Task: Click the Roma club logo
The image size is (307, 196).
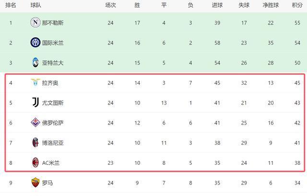Action: tap(35, 183)
